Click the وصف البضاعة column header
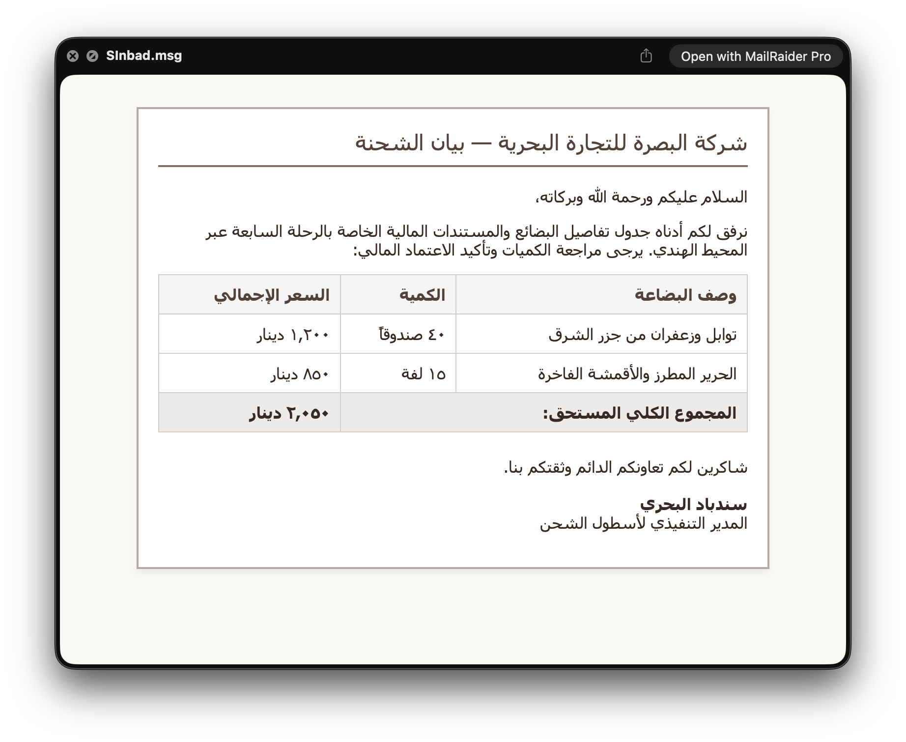Viewport: 906px width, 742px height. [685, 295]
